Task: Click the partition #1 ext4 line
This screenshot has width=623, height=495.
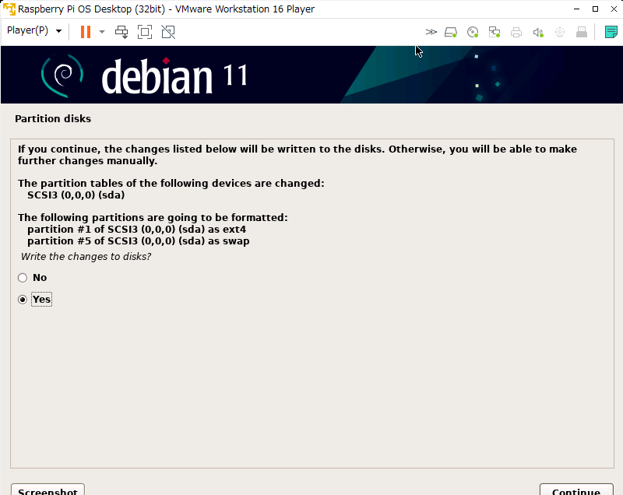Action: pyautogui.click(x=137, y=230)
